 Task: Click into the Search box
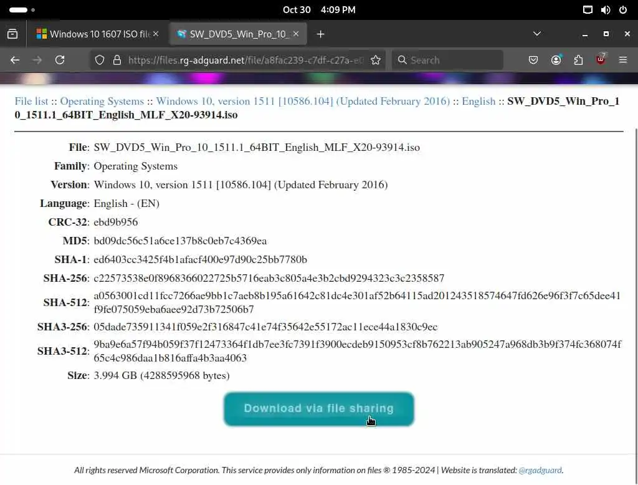pos(447,60)
